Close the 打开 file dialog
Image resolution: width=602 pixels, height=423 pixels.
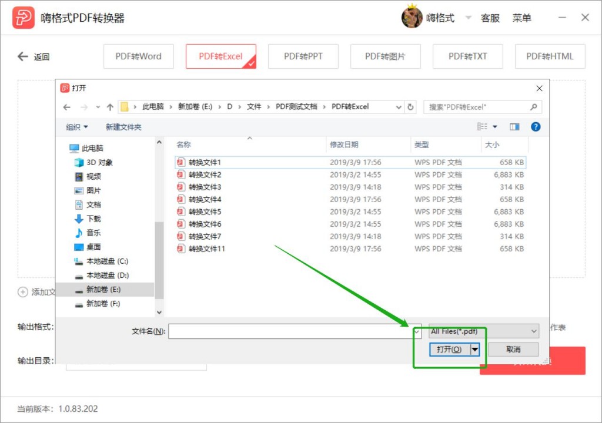tap(539, 88)
